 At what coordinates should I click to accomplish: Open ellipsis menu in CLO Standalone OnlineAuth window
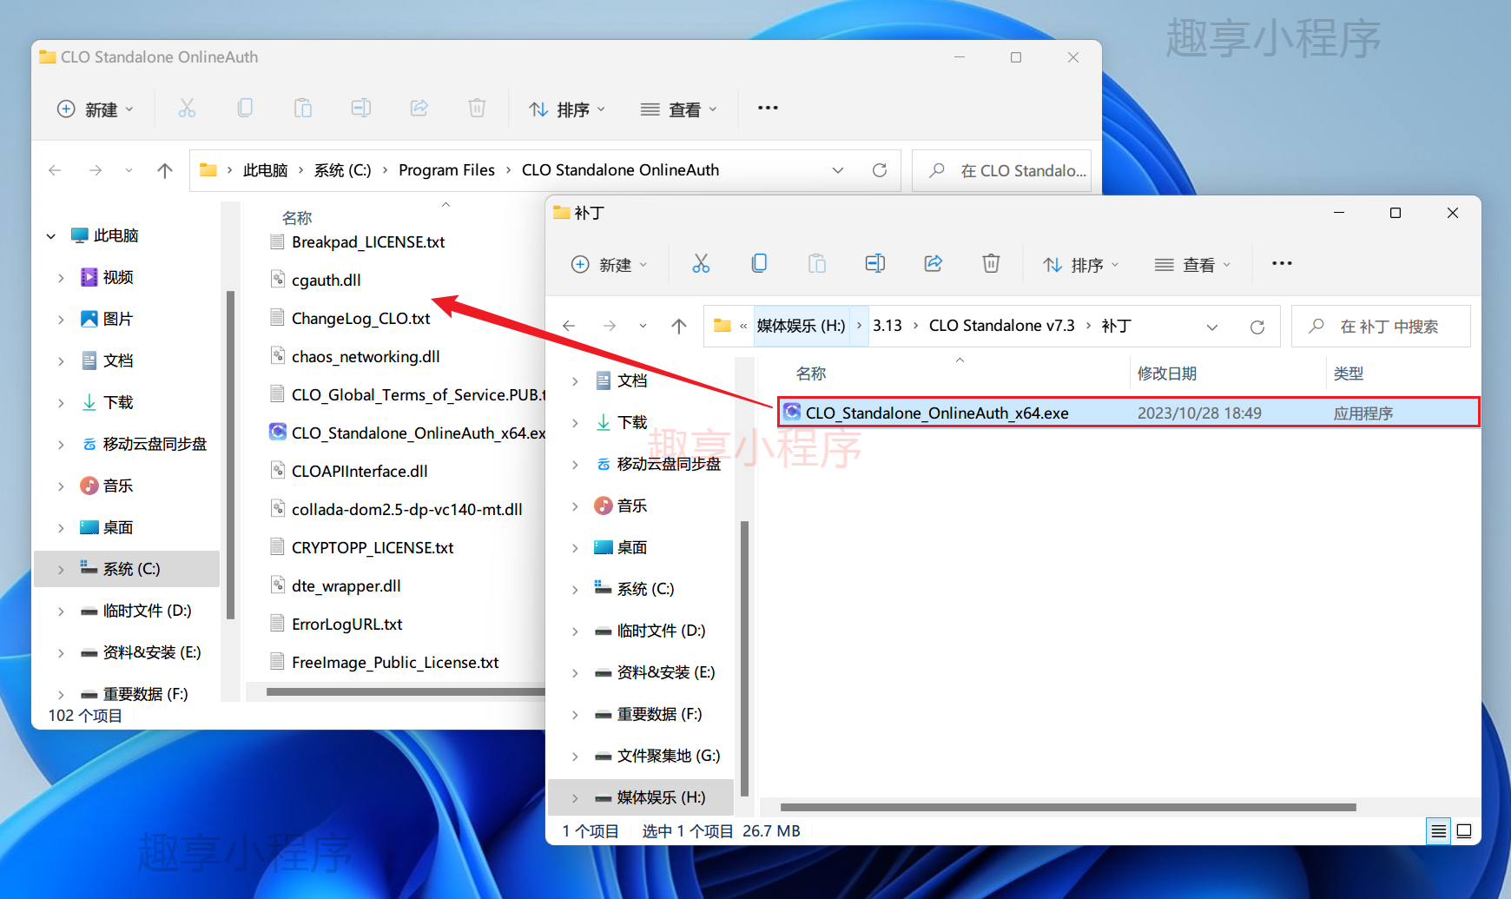[768, 109]
